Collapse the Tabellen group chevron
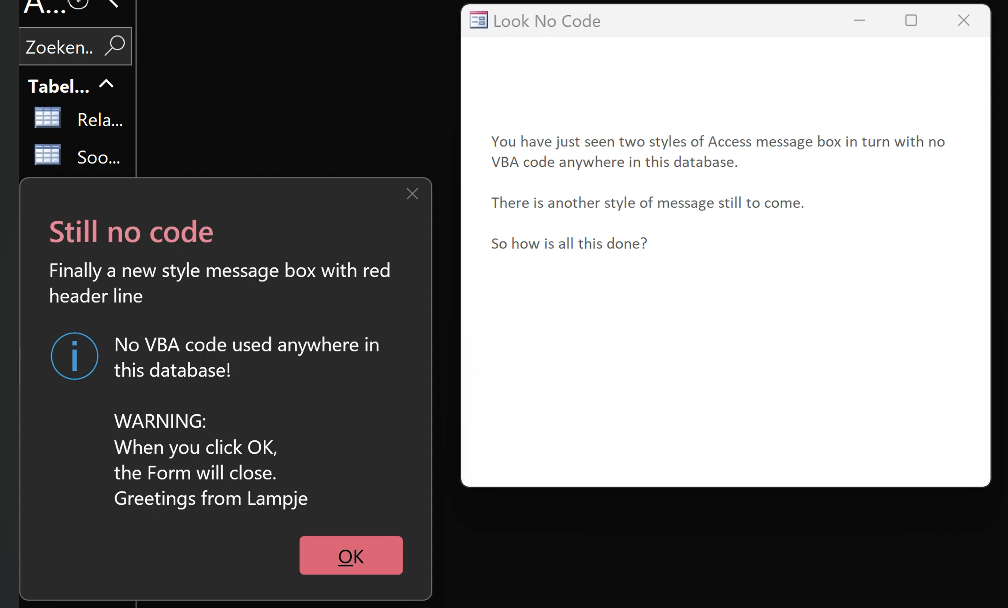Image resolution: width=1008 pixels, height=608 pixels. pos(106,84)
